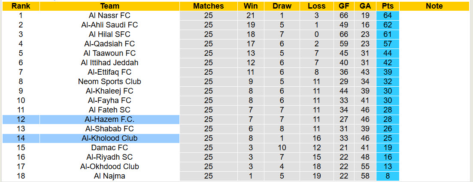Select the Al Najma team at the bottom
The height and width of the screenshot is (182, 473).
coord(109,176)
